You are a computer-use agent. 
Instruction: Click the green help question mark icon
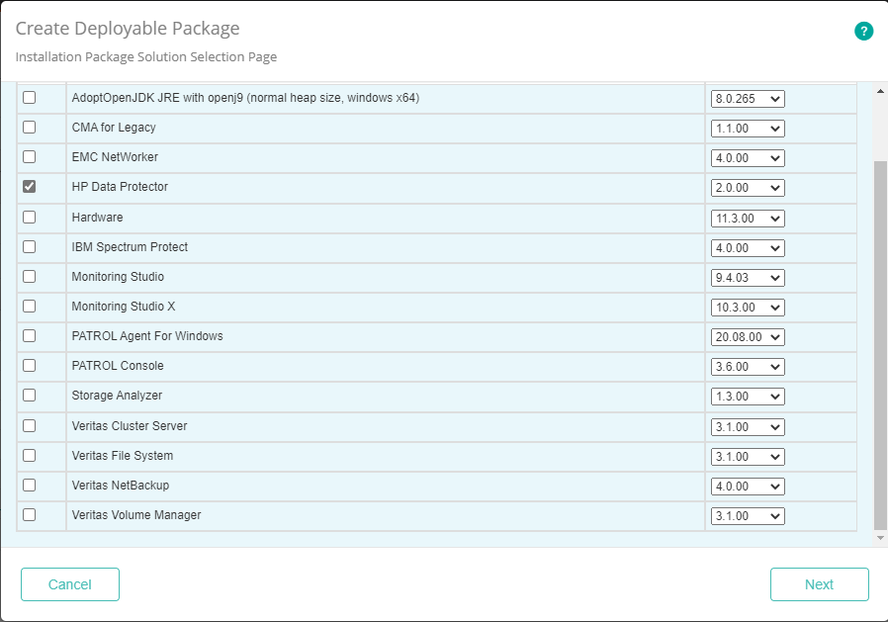863,32
